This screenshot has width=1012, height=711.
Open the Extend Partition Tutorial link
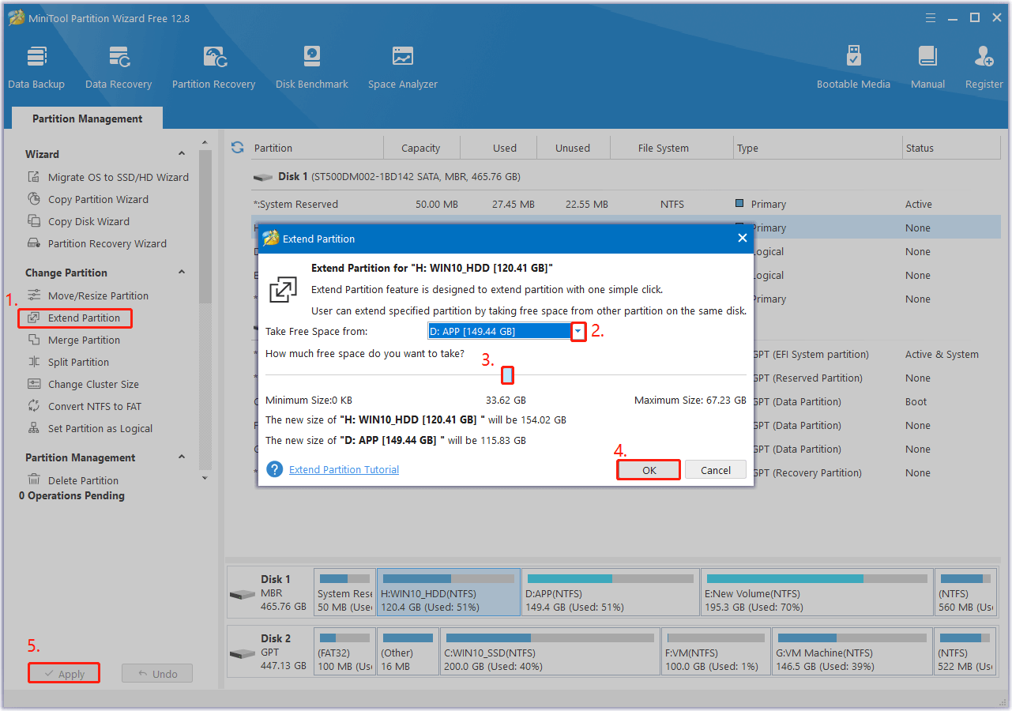click(x=344, y=470)
